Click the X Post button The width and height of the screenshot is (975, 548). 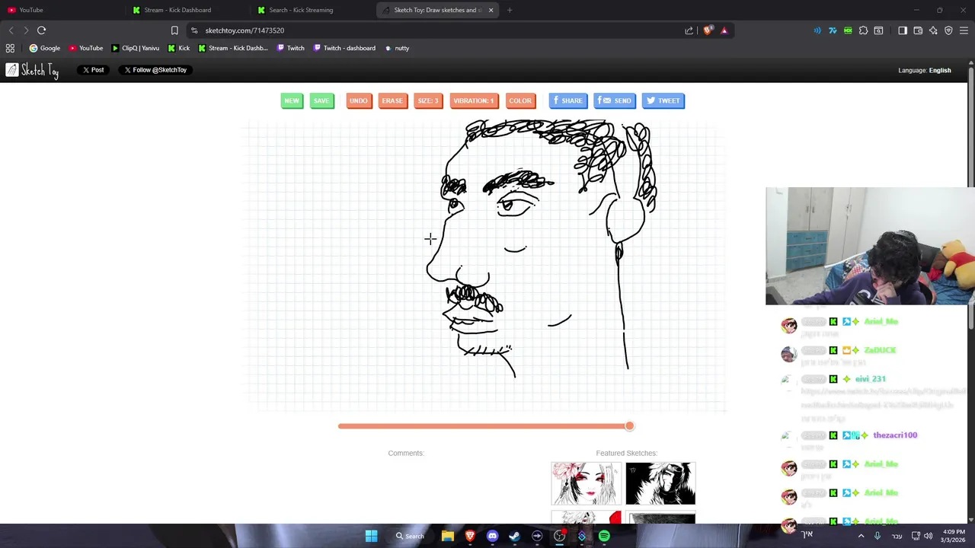coord(93,70)
